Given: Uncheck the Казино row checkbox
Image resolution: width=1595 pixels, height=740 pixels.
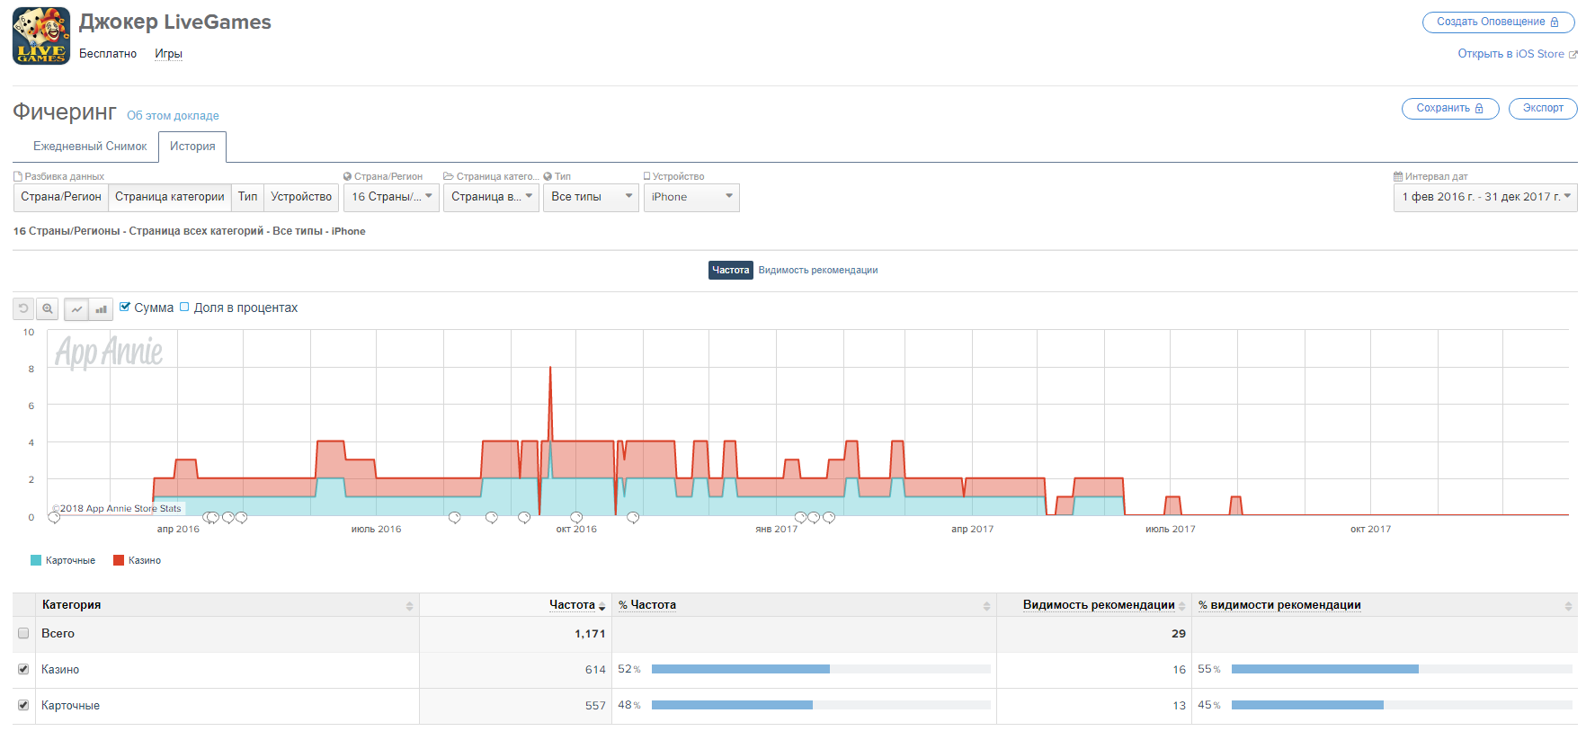Looking at the screenshot, I should click(23, 669).
